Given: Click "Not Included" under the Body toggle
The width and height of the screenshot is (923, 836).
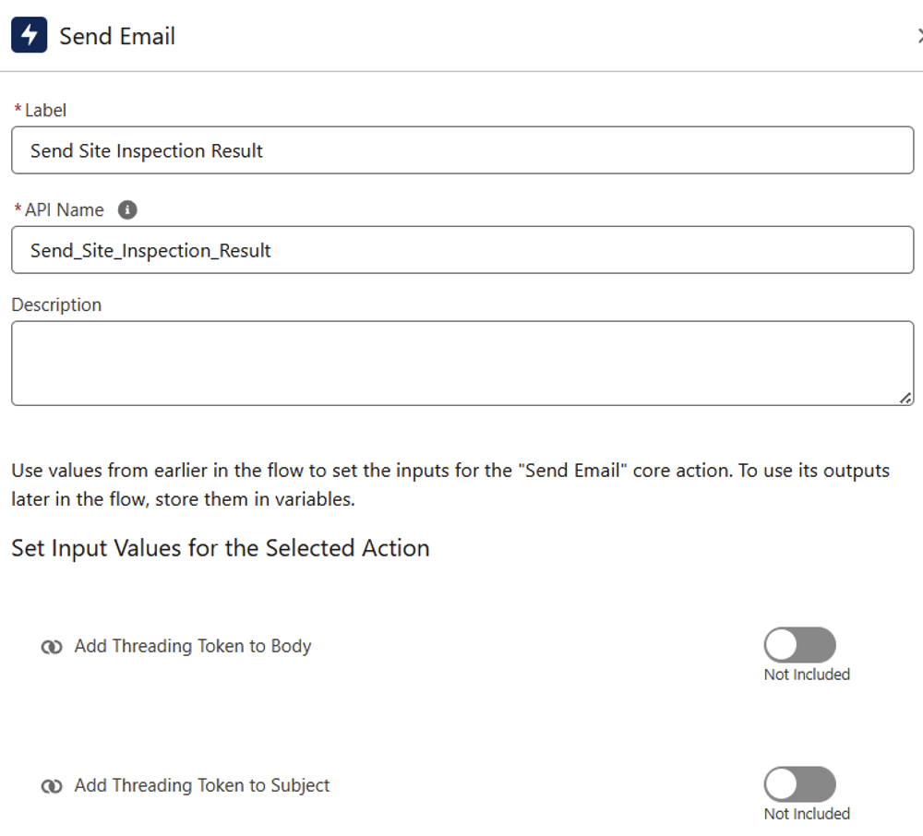Looking at the screenshot, I should tap(807, 675).
